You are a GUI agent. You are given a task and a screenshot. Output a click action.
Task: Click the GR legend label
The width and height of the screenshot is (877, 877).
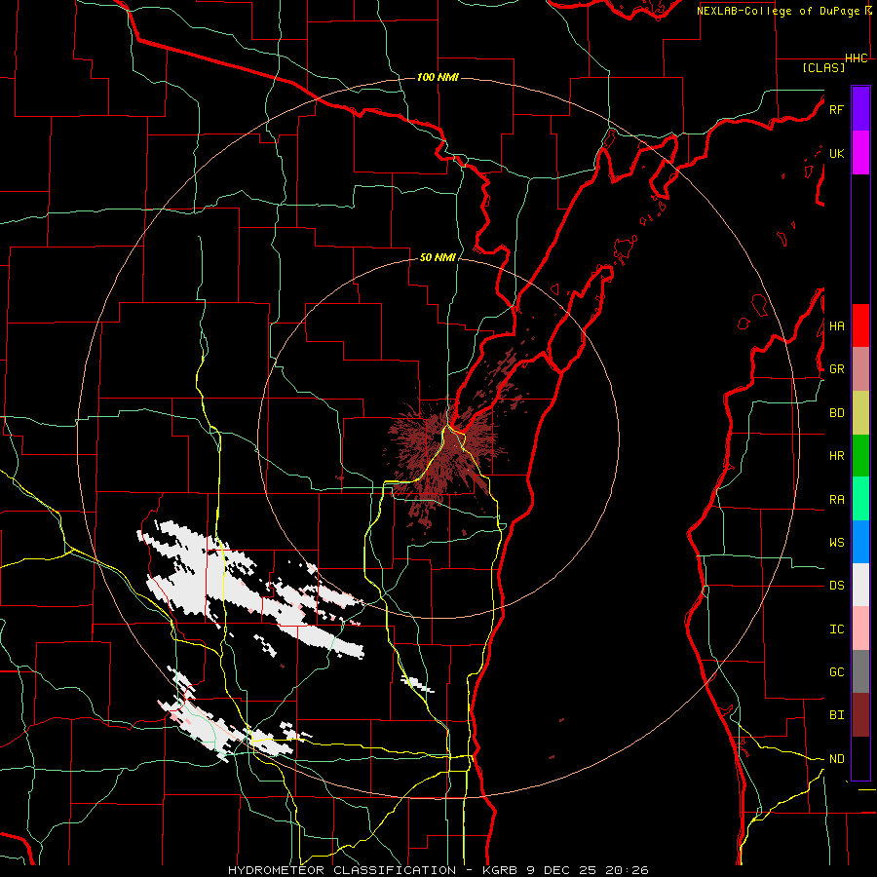836,369
